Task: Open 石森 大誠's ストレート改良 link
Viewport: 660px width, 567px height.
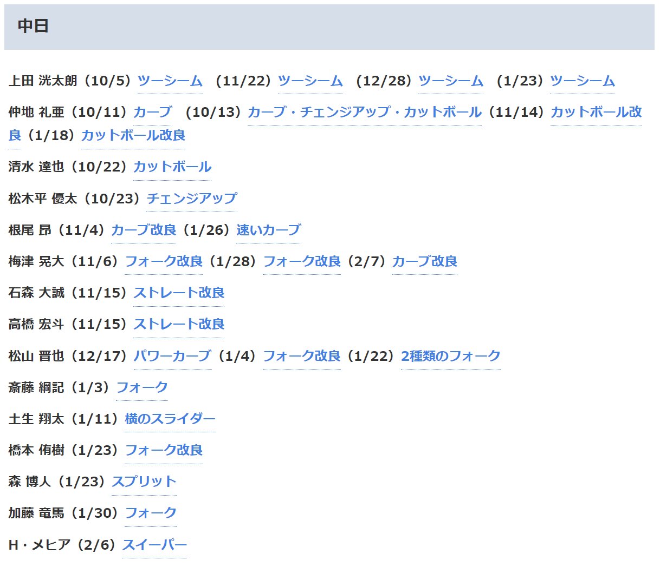Action: coord(179,293)
